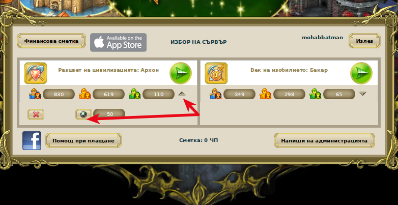This screenshot has width=398, height=205.
Task: Click the green players icon beside 110
Action: [x=135, y=94]
